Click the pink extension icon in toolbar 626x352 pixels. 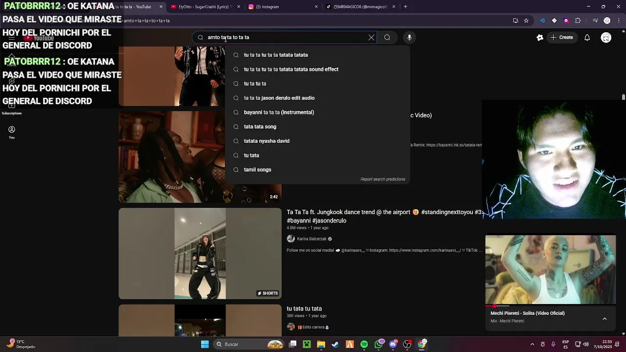pos(566,21)
